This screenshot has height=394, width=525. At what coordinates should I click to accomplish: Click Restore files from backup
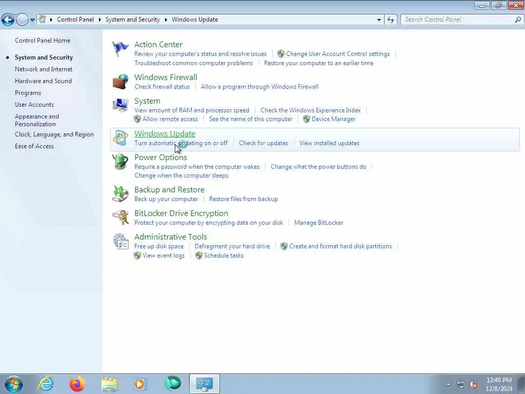(x=244, y=199)
